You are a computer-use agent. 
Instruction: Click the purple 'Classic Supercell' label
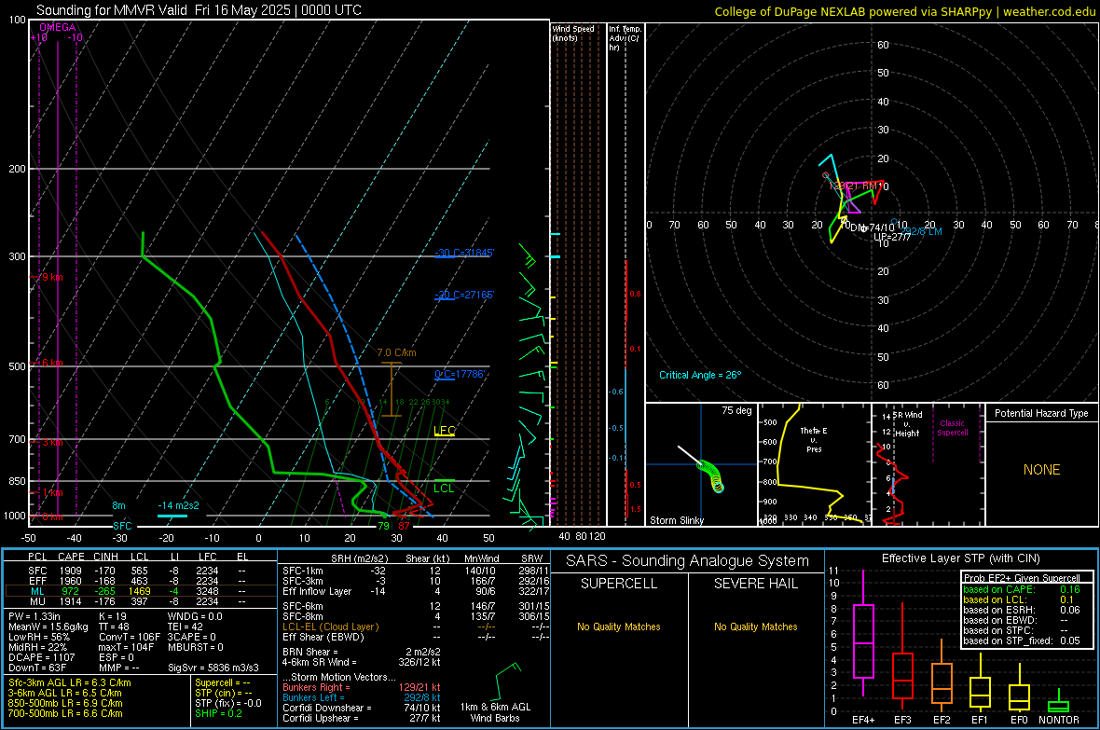coord(953,428)
